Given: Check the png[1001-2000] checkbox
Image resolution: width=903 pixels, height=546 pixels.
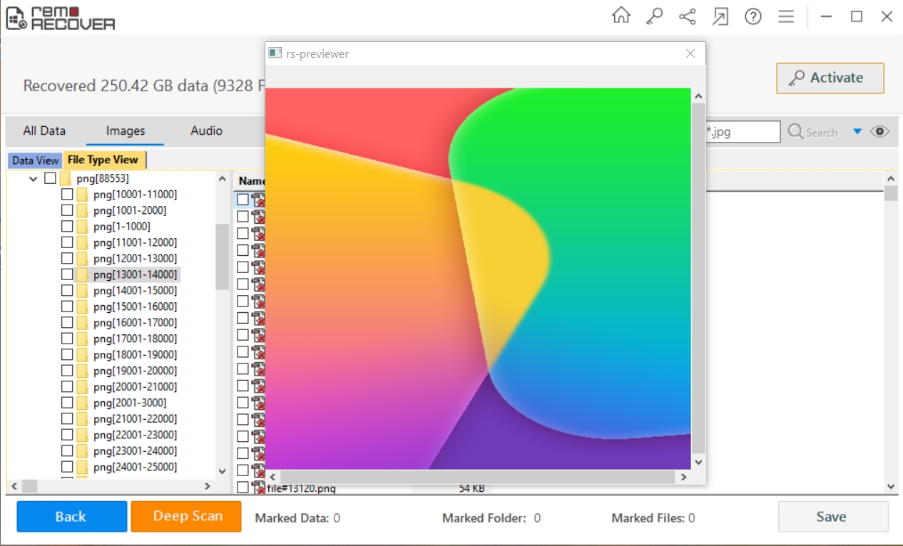Looking at the screenshot, I should tap(67, 210).
